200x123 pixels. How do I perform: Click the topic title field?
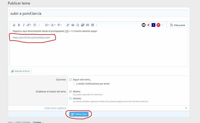point(99,13)
